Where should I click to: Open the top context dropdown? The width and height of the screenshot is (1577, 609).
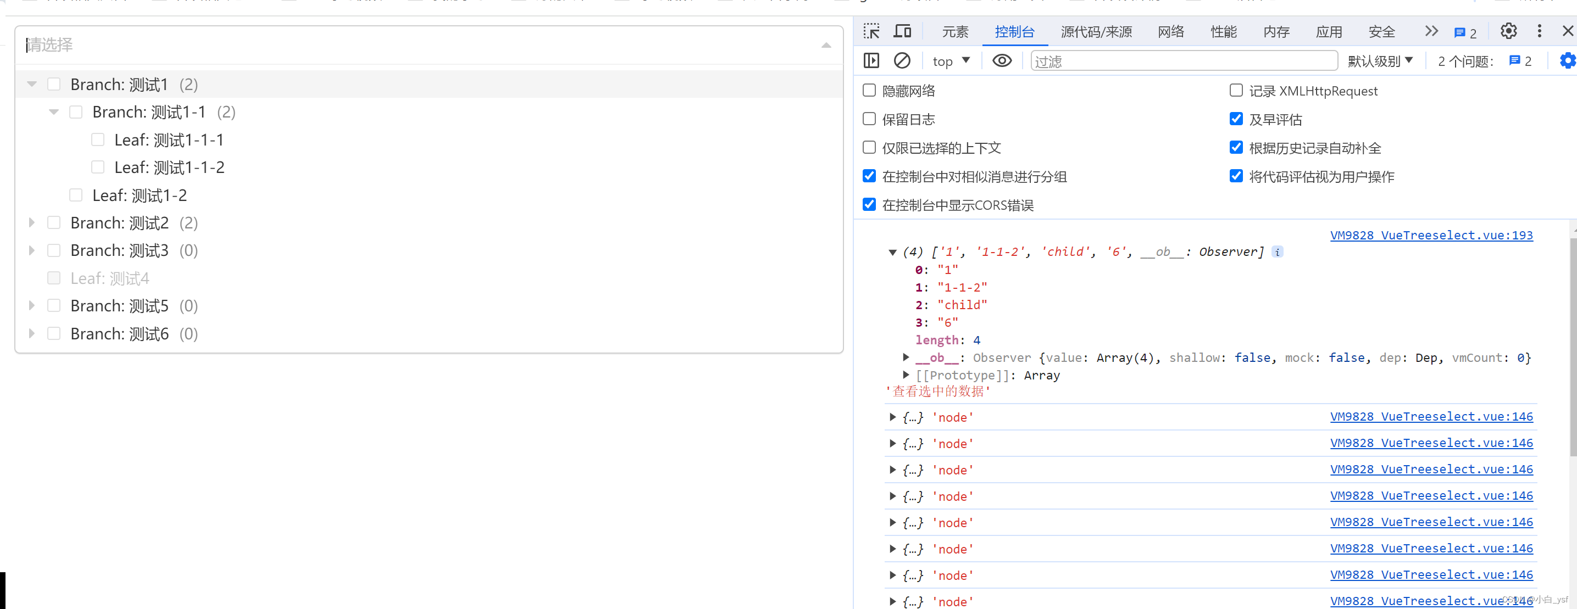951,61
